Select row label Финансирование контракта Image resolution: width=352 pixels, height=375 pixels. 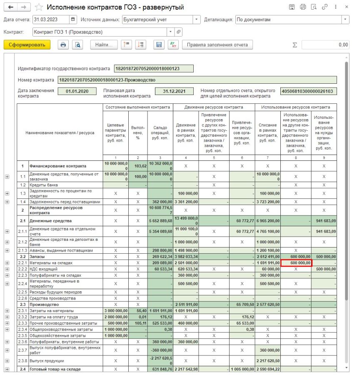pos(58,166)
